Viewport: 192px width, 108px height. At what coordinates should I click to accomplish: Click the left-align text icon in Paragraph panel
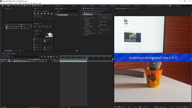point(34,27)
